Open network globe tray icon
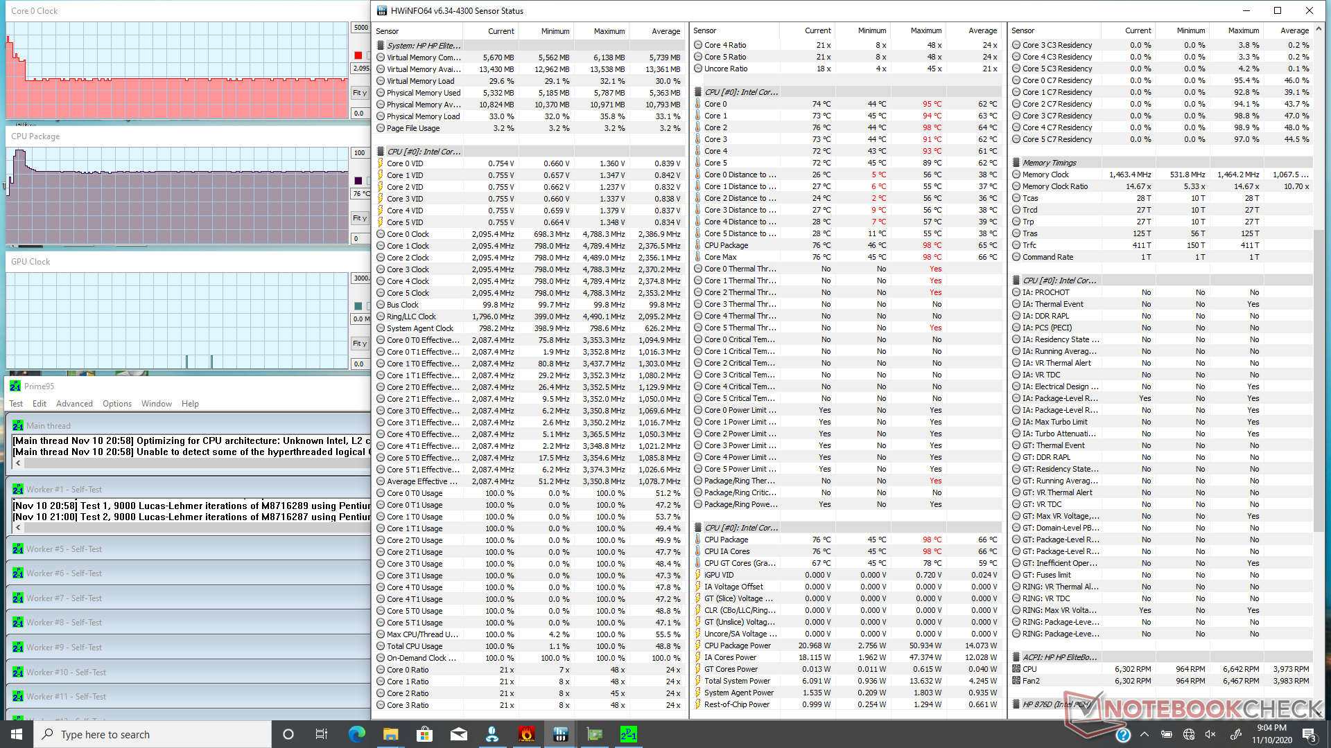The height and width of the screenshot is (748, 1331). [x=1189, y=735]
